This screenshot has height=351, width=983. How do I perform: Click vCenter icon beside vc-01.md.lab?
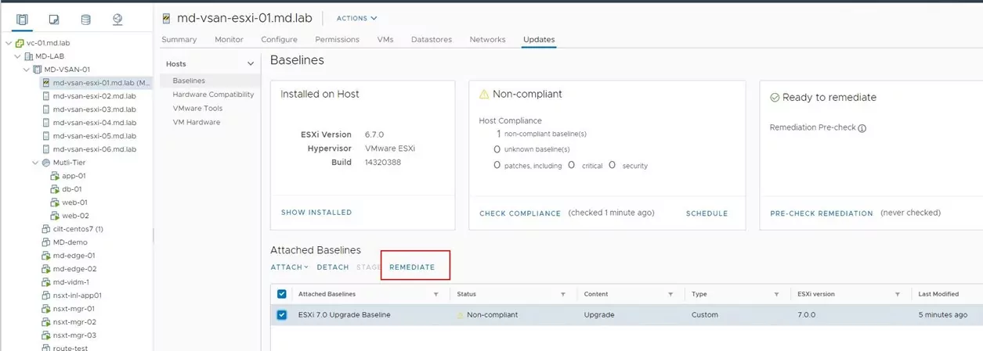point(20,43)
